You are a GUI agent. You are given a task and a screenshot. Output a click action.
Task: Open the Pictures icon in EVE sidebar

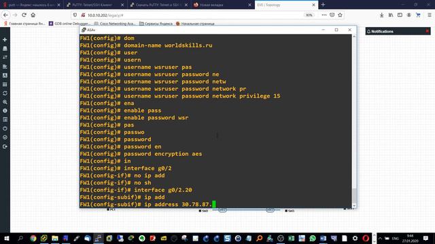[x=5, y=75]
